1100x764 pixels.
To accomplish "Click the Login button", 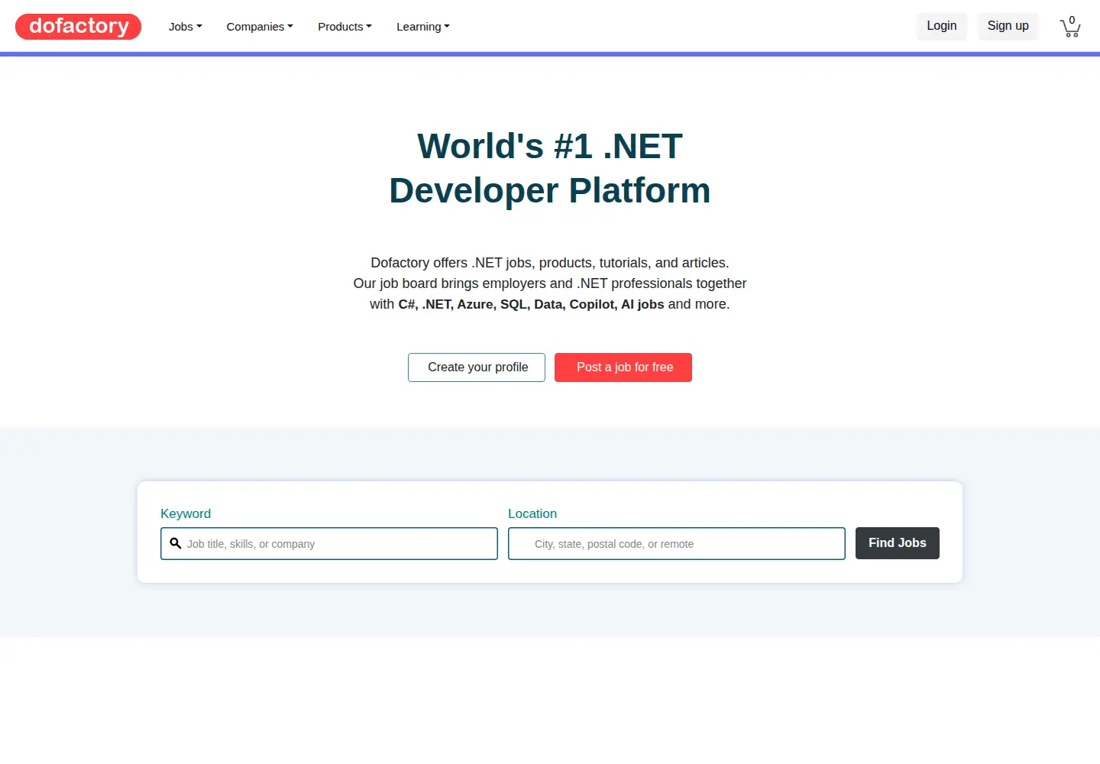I will click(x=942, y=26).
